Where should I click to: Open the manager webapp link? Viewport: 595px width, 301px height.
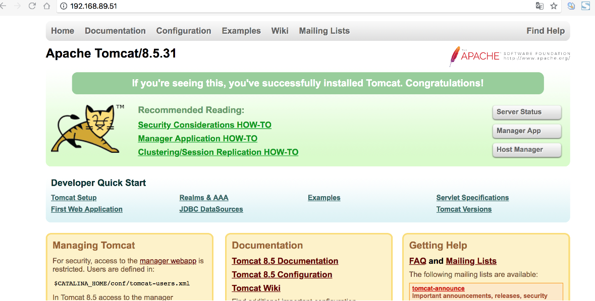pos(168,261)
